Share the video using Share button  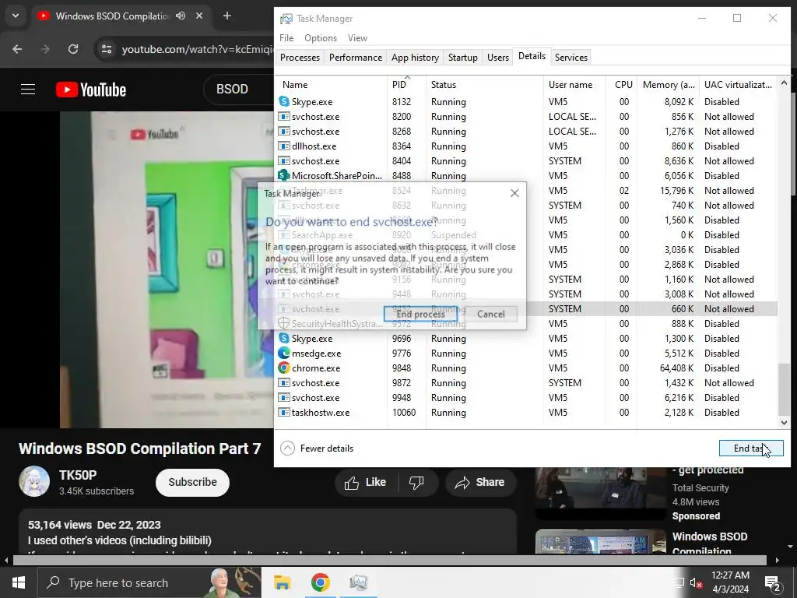click(x=480, y=482)
